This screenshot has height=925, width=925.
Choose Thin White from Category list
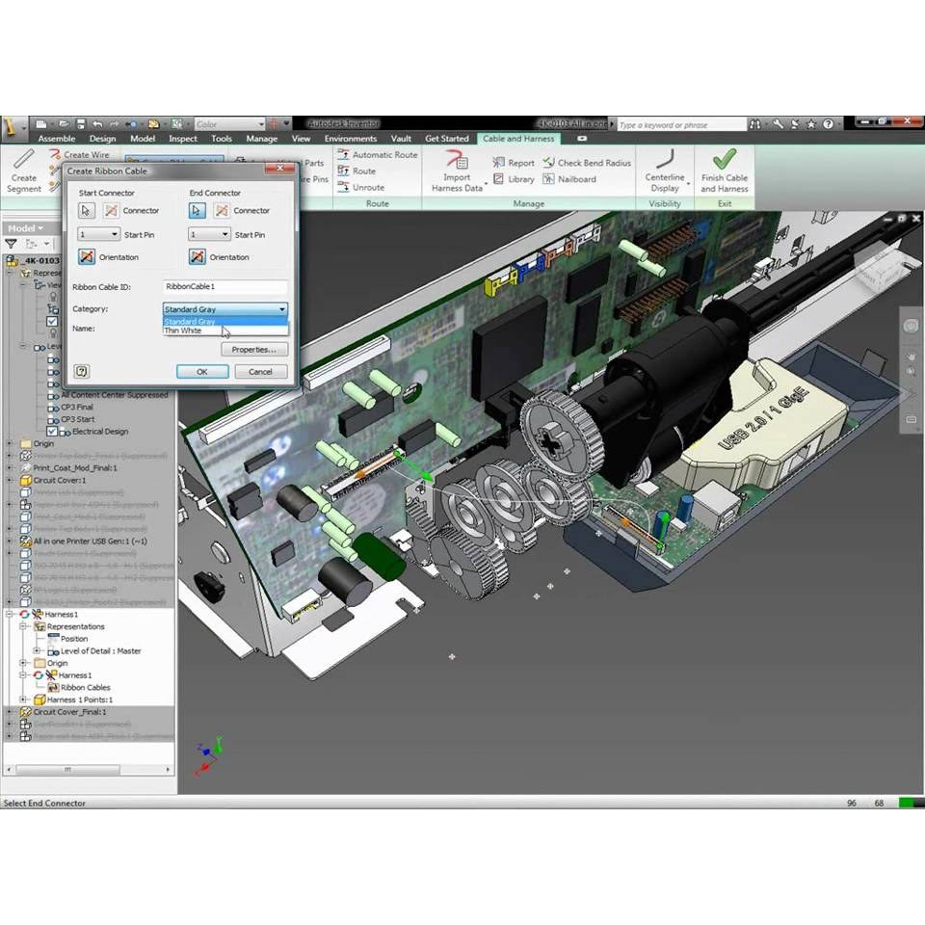click(x=184, y=330)
